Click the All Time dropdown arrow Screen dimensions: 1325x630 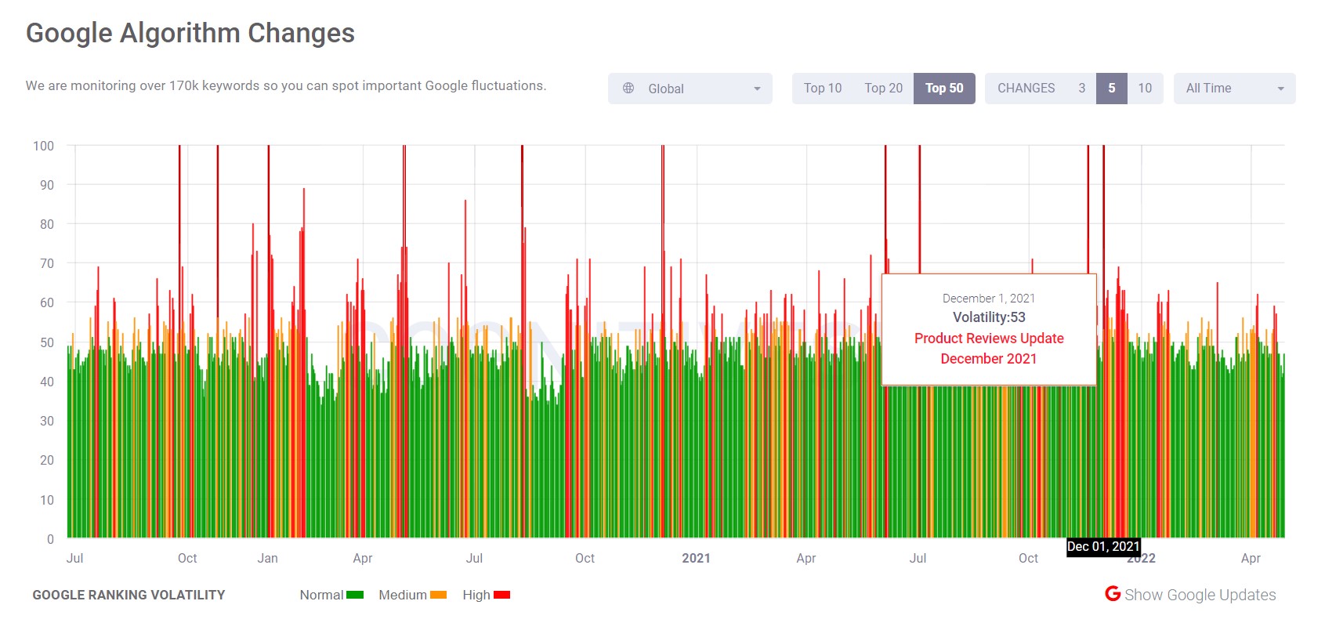(1280, 89)
